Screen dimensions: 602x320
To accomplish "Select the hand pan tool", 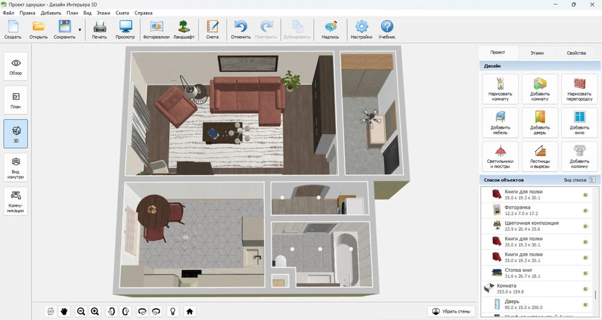I will [64, 311].
